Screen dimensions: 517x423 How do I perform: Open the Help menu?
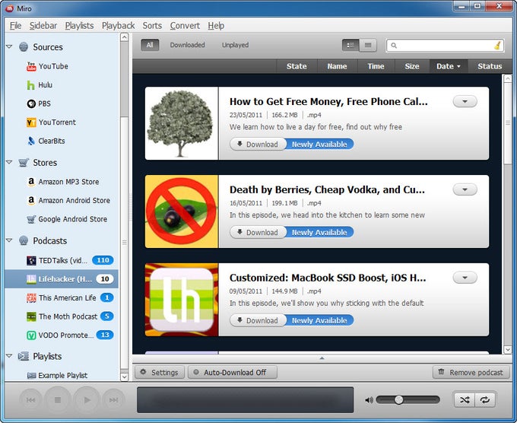(216, 25)
